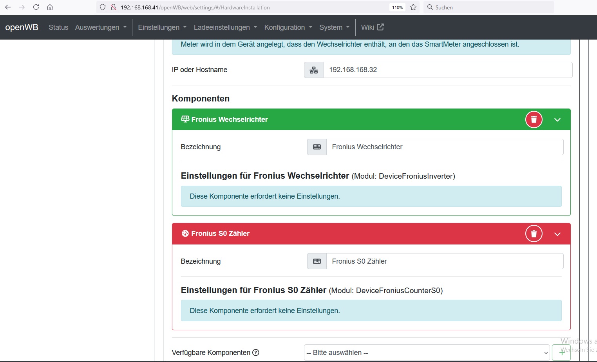Click the solar panel icon in Wechselrichter header
The width and height of the screenshot is (597, 362).
[x=185, y=119]
